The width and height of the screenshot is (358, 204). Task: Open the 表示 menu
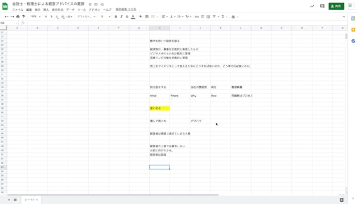(38, 10)
